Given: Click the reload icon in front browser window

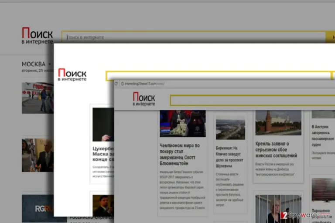Looking at the screenshot, I should click(116, 84).
